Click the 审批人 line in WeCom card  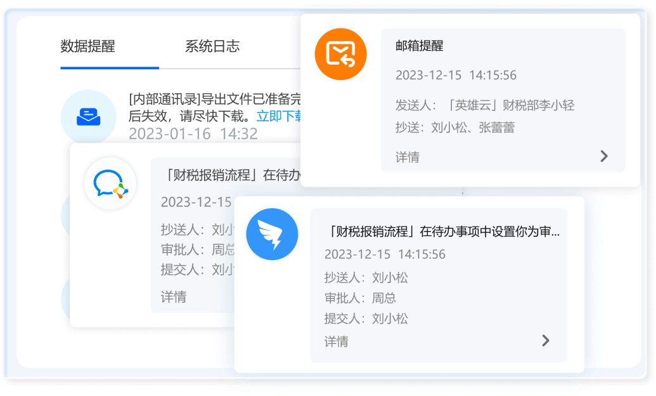coord(198,250)
